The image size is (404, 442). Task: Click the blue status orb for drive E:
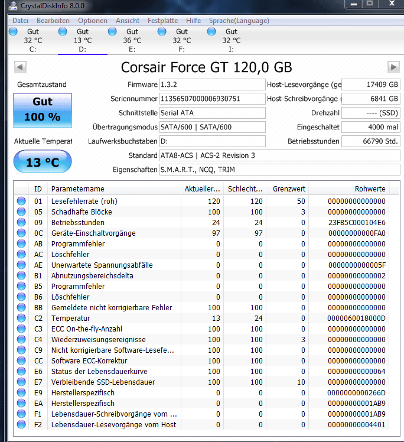coord(112,31)
